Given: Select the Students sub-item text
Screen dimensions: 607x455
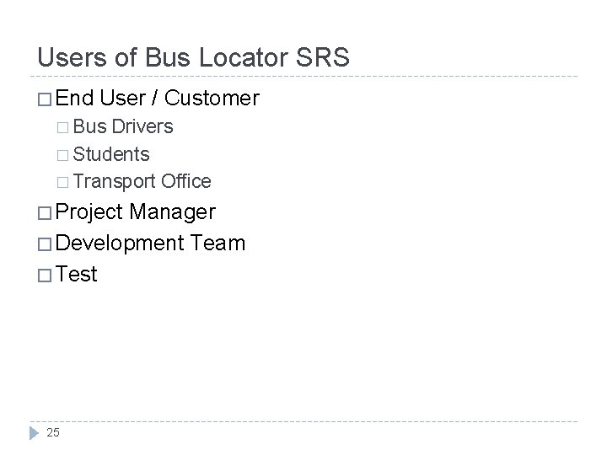Looking at the screenshot, I should click(x=111, y=154).
